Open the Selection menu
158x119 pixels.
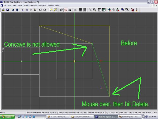tap(33, 5)
